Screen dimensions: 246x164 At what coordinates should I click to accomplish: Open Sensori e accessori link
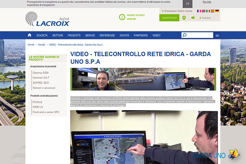pyautogui.click(x=44, y=88)
